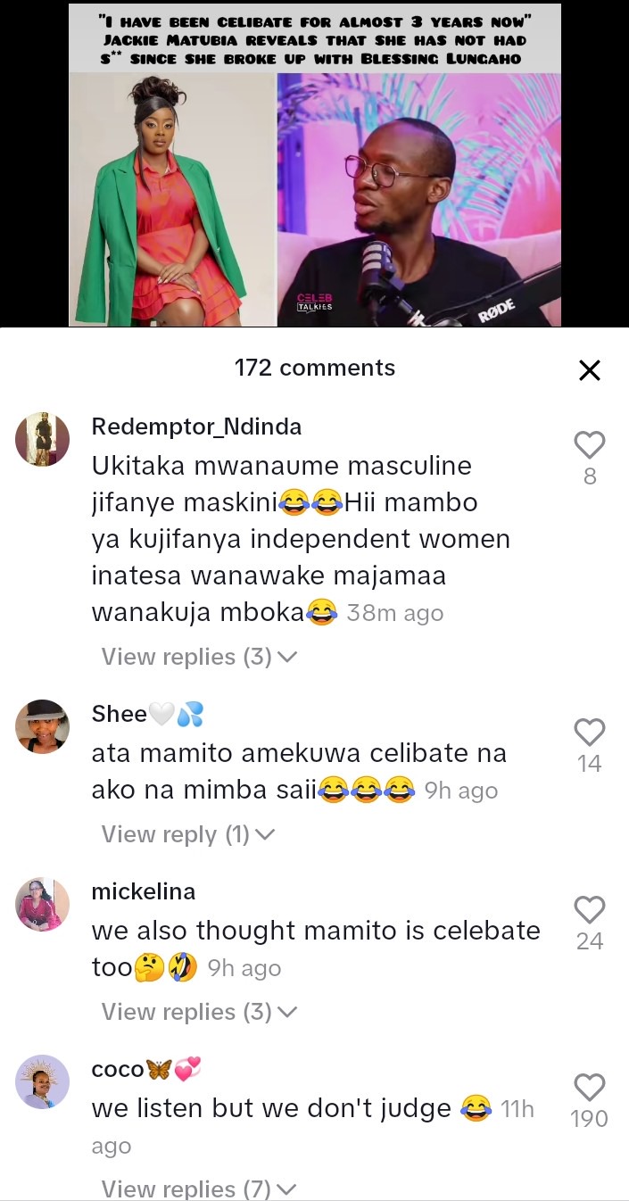This screenshot has width=629, height=1201.
Task: Open Redemptor_Ndinda's profile picture
Action: 43,439
